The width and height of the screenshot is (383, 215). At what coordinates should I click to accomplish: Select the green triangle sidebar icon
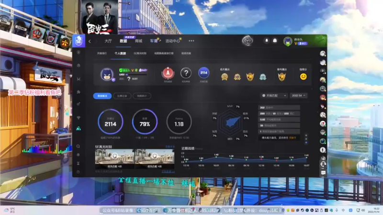tap(79, 129)
